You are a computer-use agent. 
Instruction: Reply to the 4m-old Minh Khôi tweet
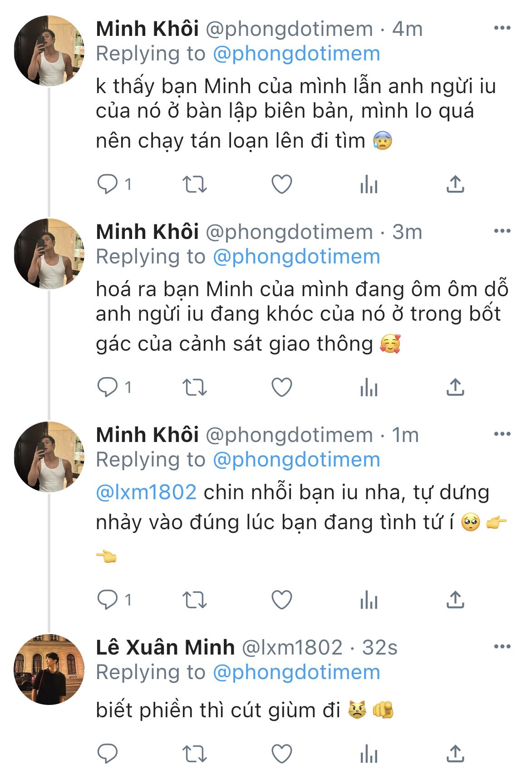(x=108, y=184)
